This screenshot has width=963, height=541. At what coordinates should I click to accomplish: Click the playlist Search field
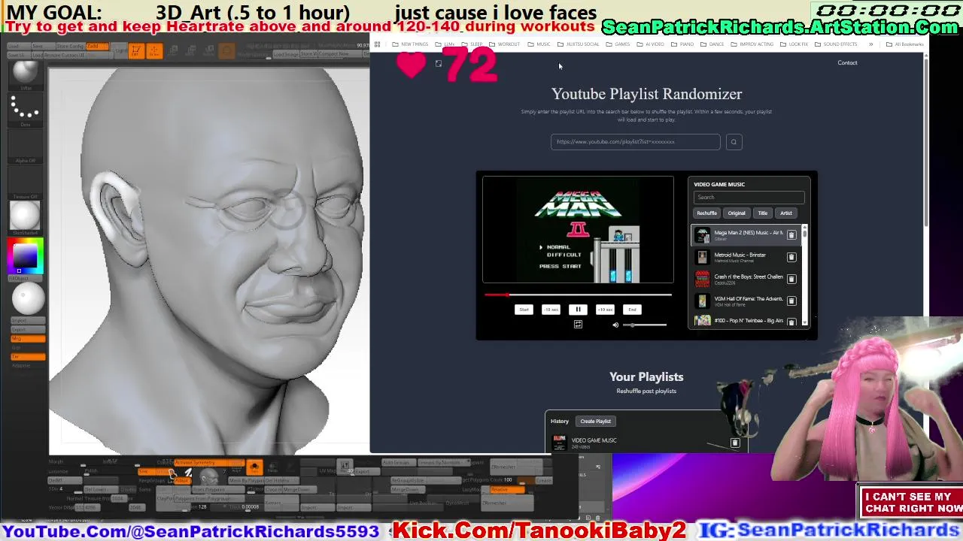click(x=749, y=197)
